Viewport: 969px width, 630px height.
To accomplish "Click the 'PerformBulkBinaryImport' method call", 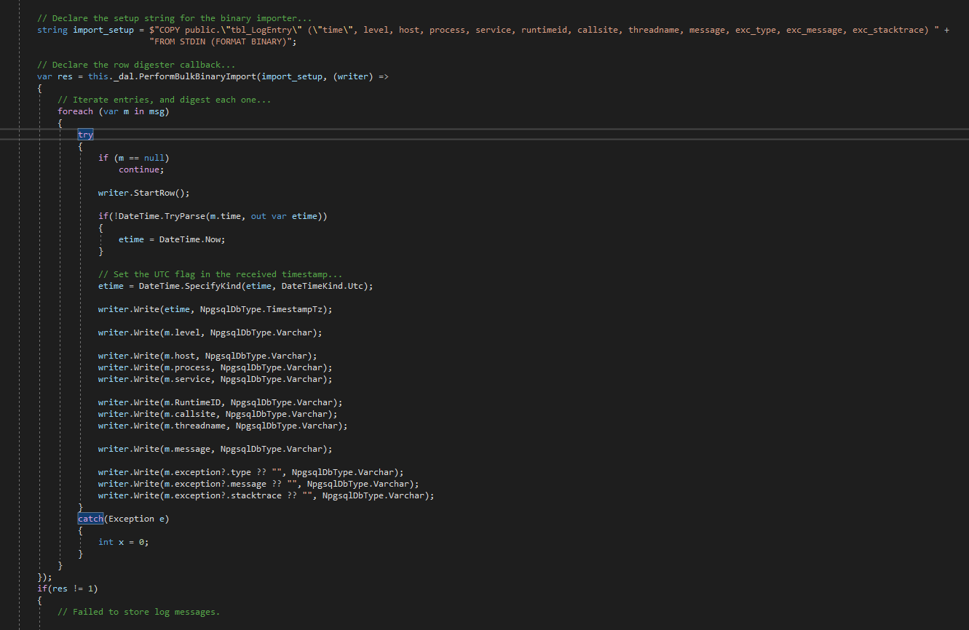I will click(x=197, y=76).
